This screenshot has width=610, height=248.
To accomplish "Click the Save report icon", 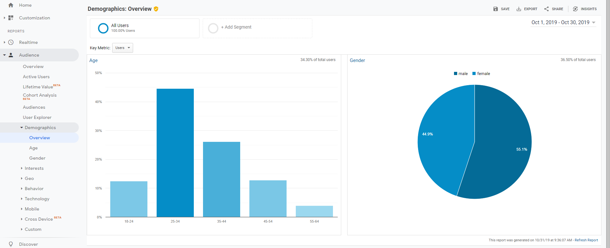I will (x=496, y=9).
